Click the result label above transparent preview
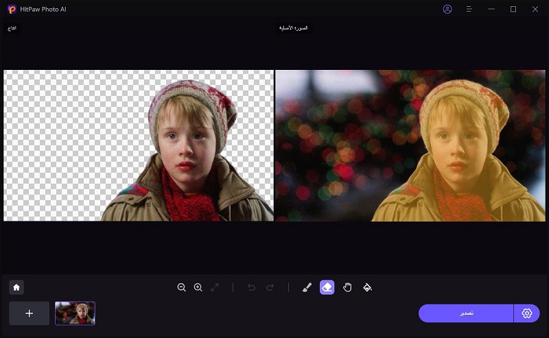This screenshot has height=338, width=549. click(x=12, y=28)
